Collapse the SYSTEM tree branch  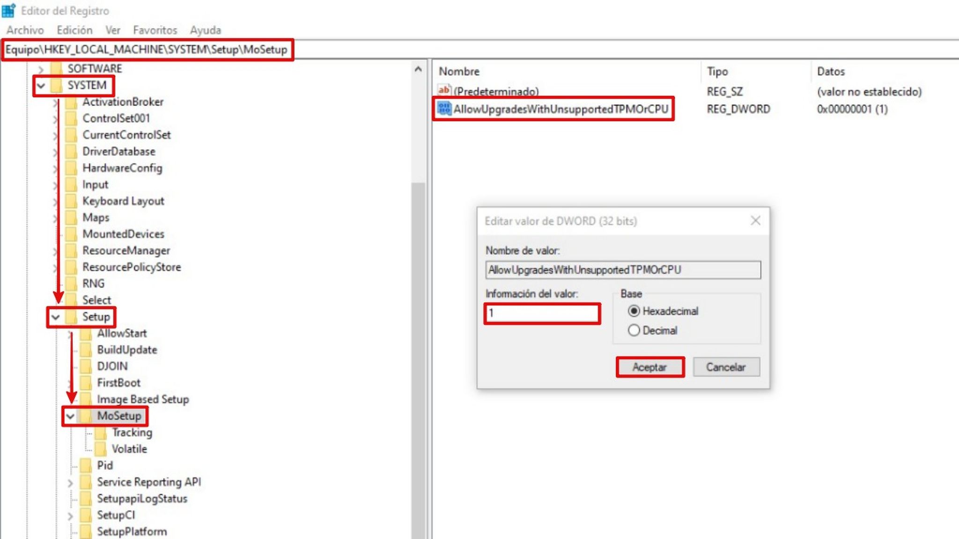[40, 86]
